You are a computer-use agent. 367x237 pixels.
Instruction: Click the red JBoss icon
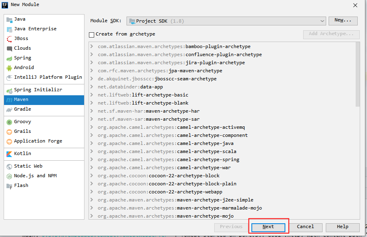coord(9,39)
